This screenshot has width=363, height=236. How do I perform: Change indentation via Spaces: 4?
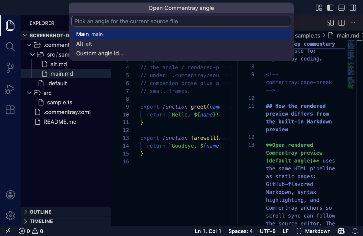pos(240,231)
